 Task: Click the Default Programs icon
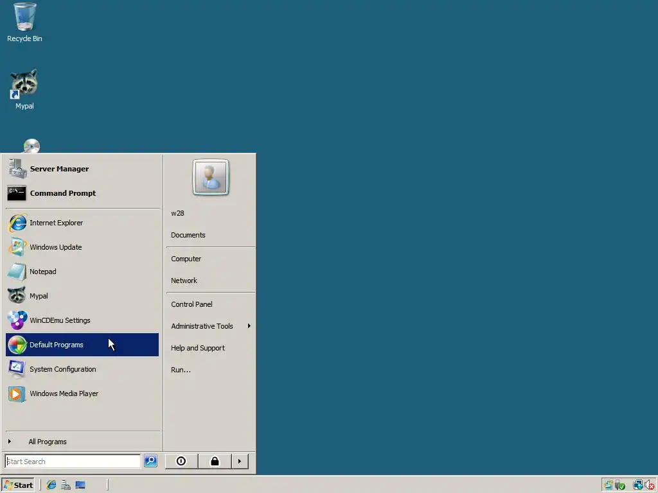[x=17, y=345]
